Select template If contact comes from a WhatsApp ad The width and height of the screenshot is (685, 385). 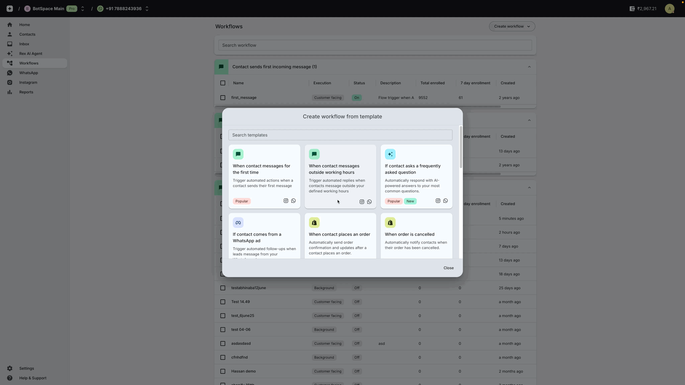click(x=264, y=236)
